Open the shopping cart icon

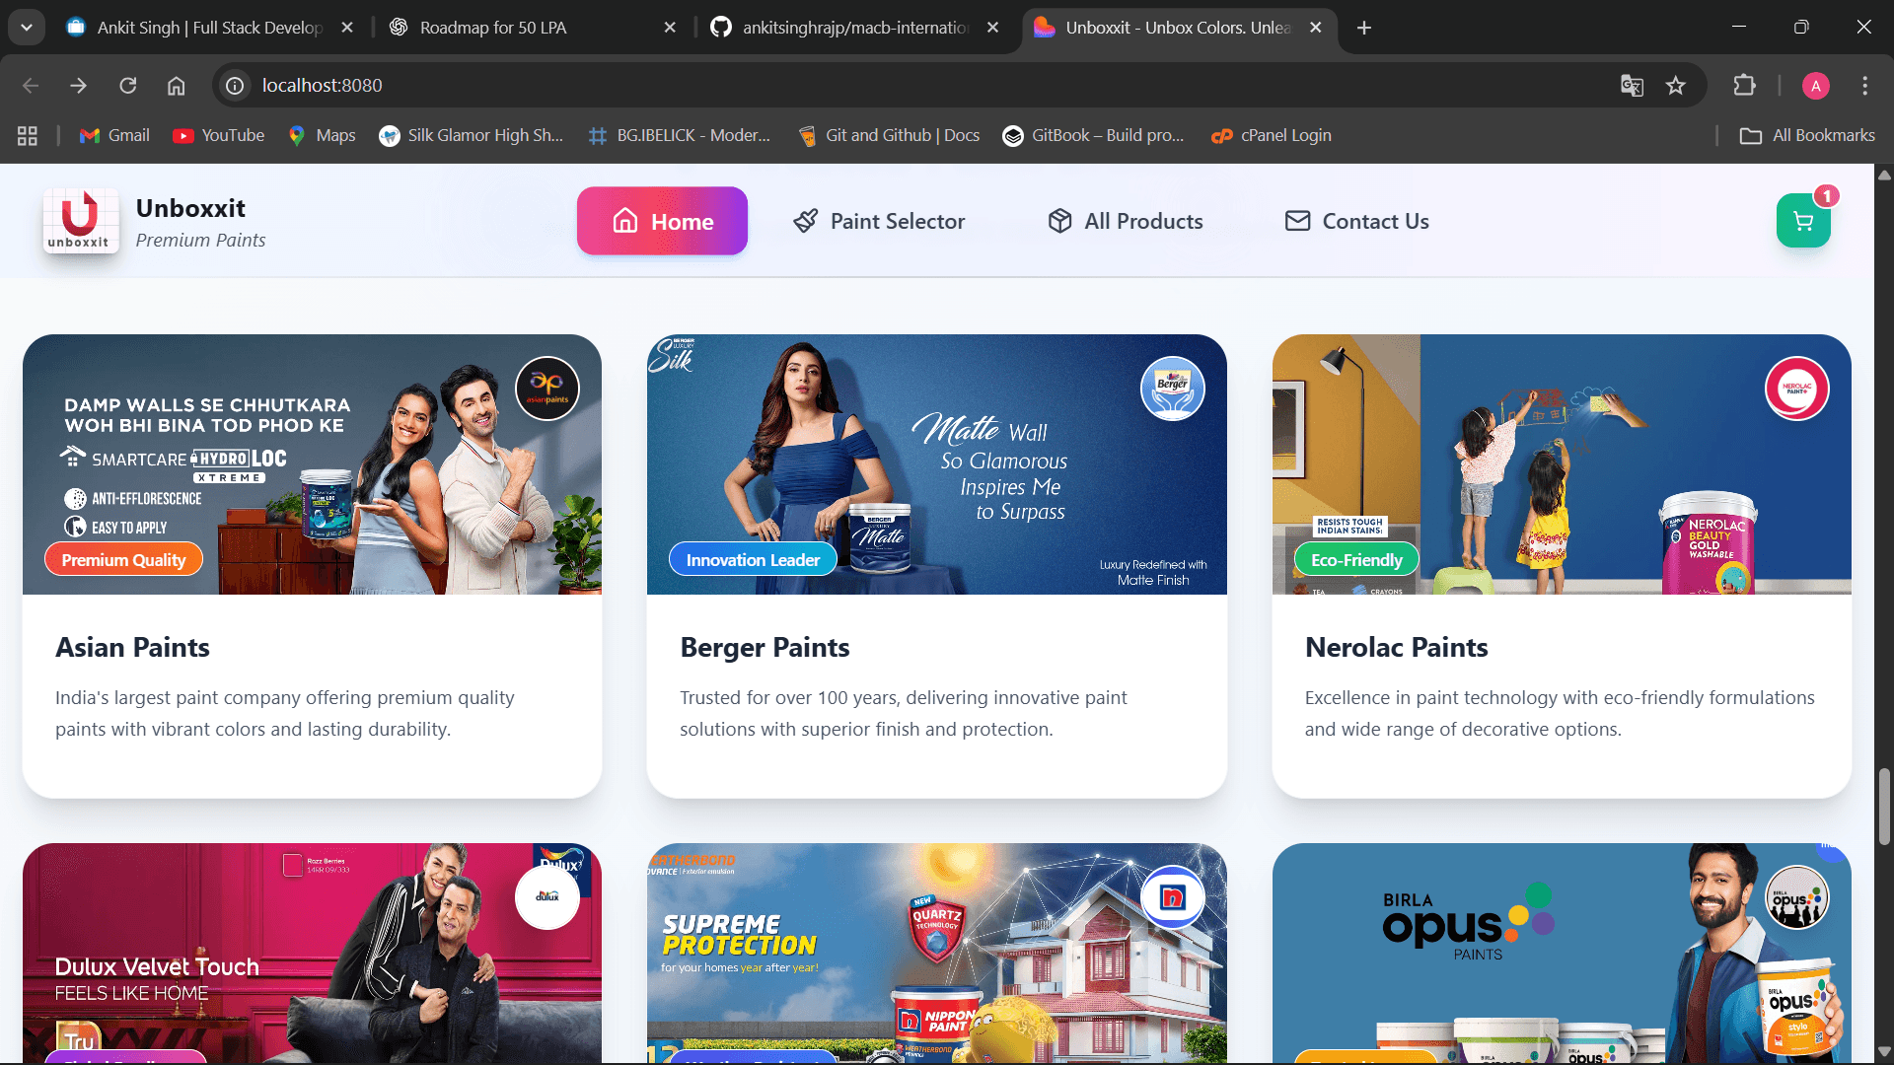(1802, 221)
